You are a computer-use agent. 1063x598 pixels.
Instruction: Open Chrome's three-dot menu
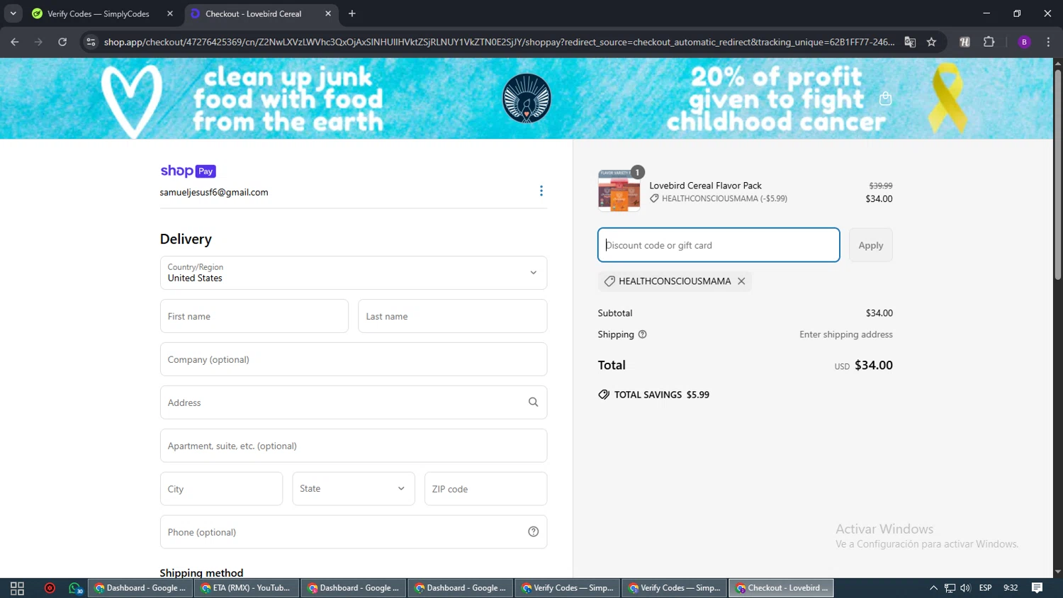(x=1048, y=42)
